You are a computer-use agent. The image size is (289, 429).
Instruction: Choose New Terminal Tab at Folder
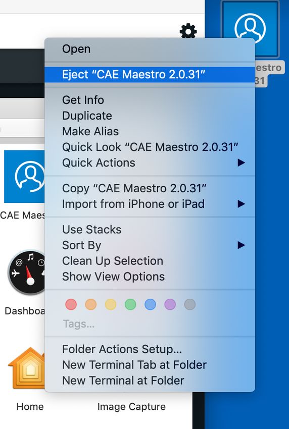150,365
